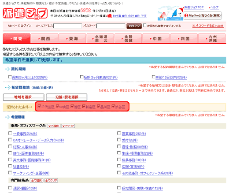The height and width of the screenshot is (193, 229).
Task: Click the 地域を選択 button
Action: pos(23,97)
